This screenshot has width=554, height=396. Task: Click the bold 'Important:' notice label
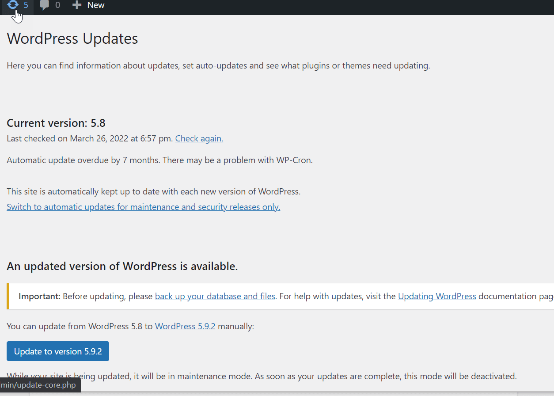[x=39, y=296]
